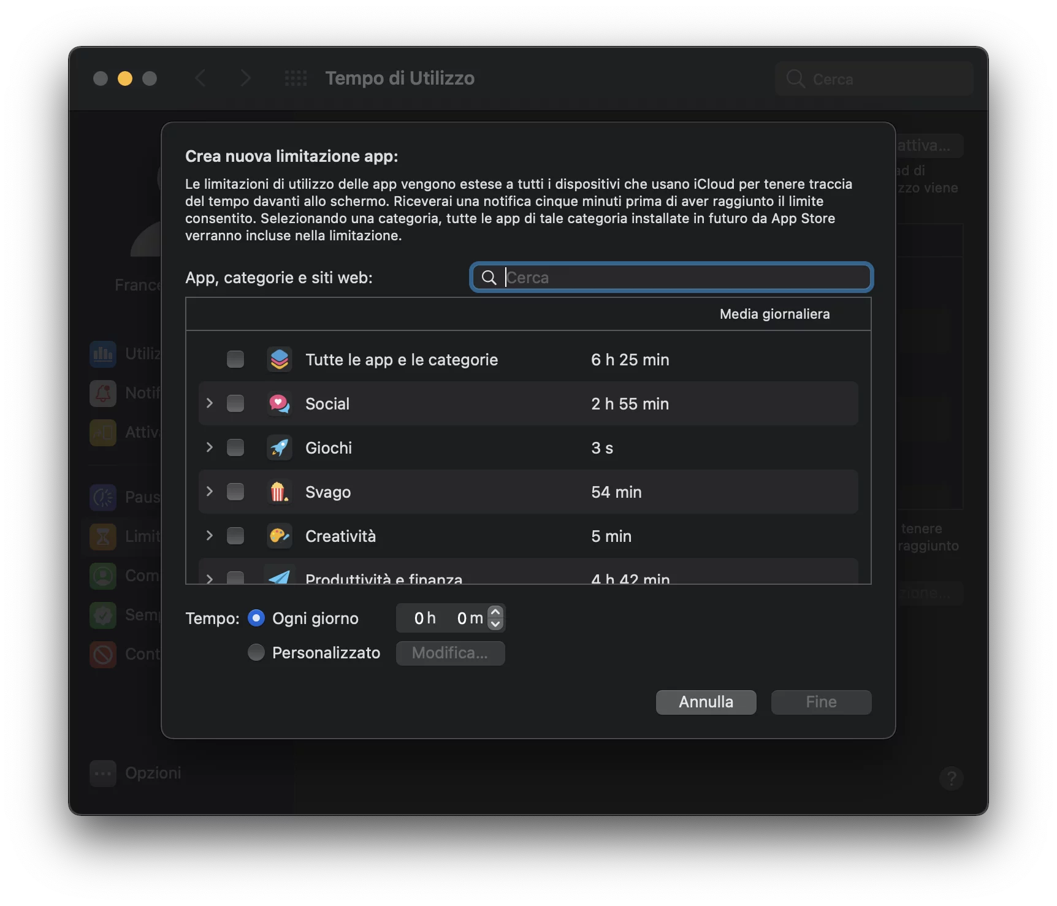The image size is (1057, 906).
Task: Click the Fine button
Action: pos(821,702)
